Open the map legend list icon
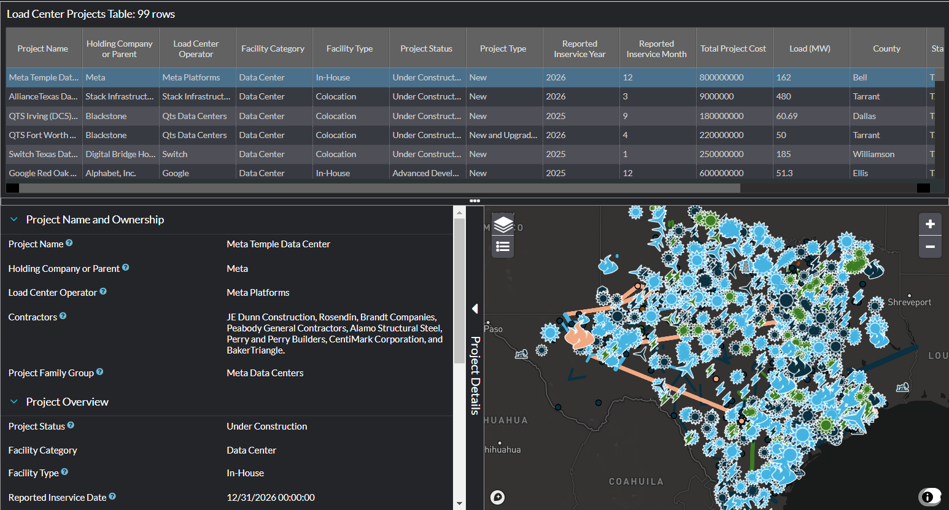The height and width of the screenshot is (510, 949). click(502, 246)
